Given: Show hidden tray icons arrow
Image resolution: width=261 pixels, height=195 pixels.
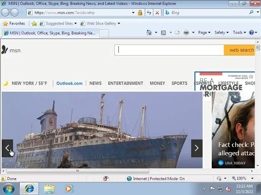Looking at the screenshot, I should click(205, 189).
